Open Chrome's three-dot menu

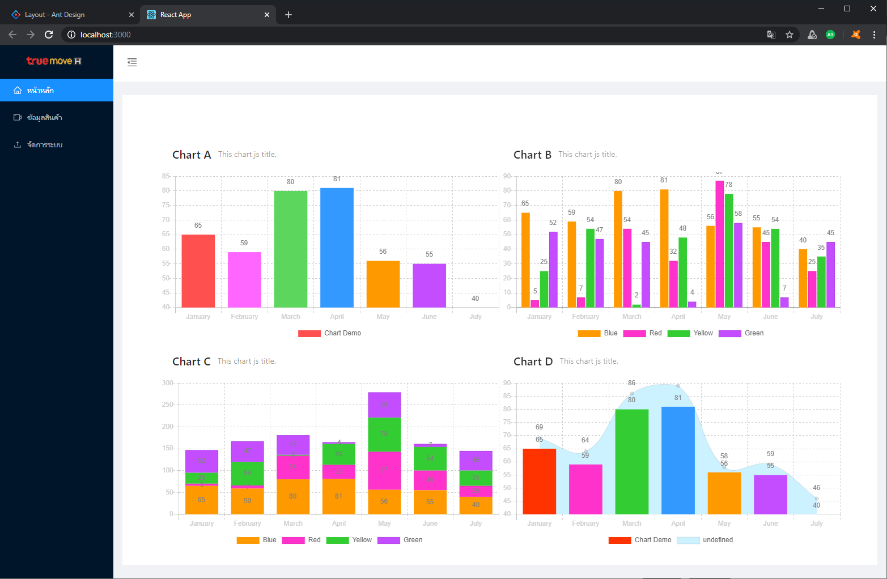[x=874, y=35]
